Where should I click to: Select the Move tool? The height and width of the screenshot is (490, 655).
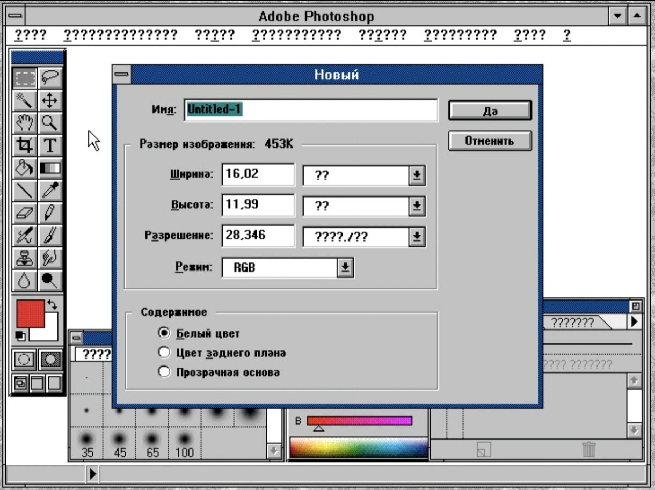(50, 100)
